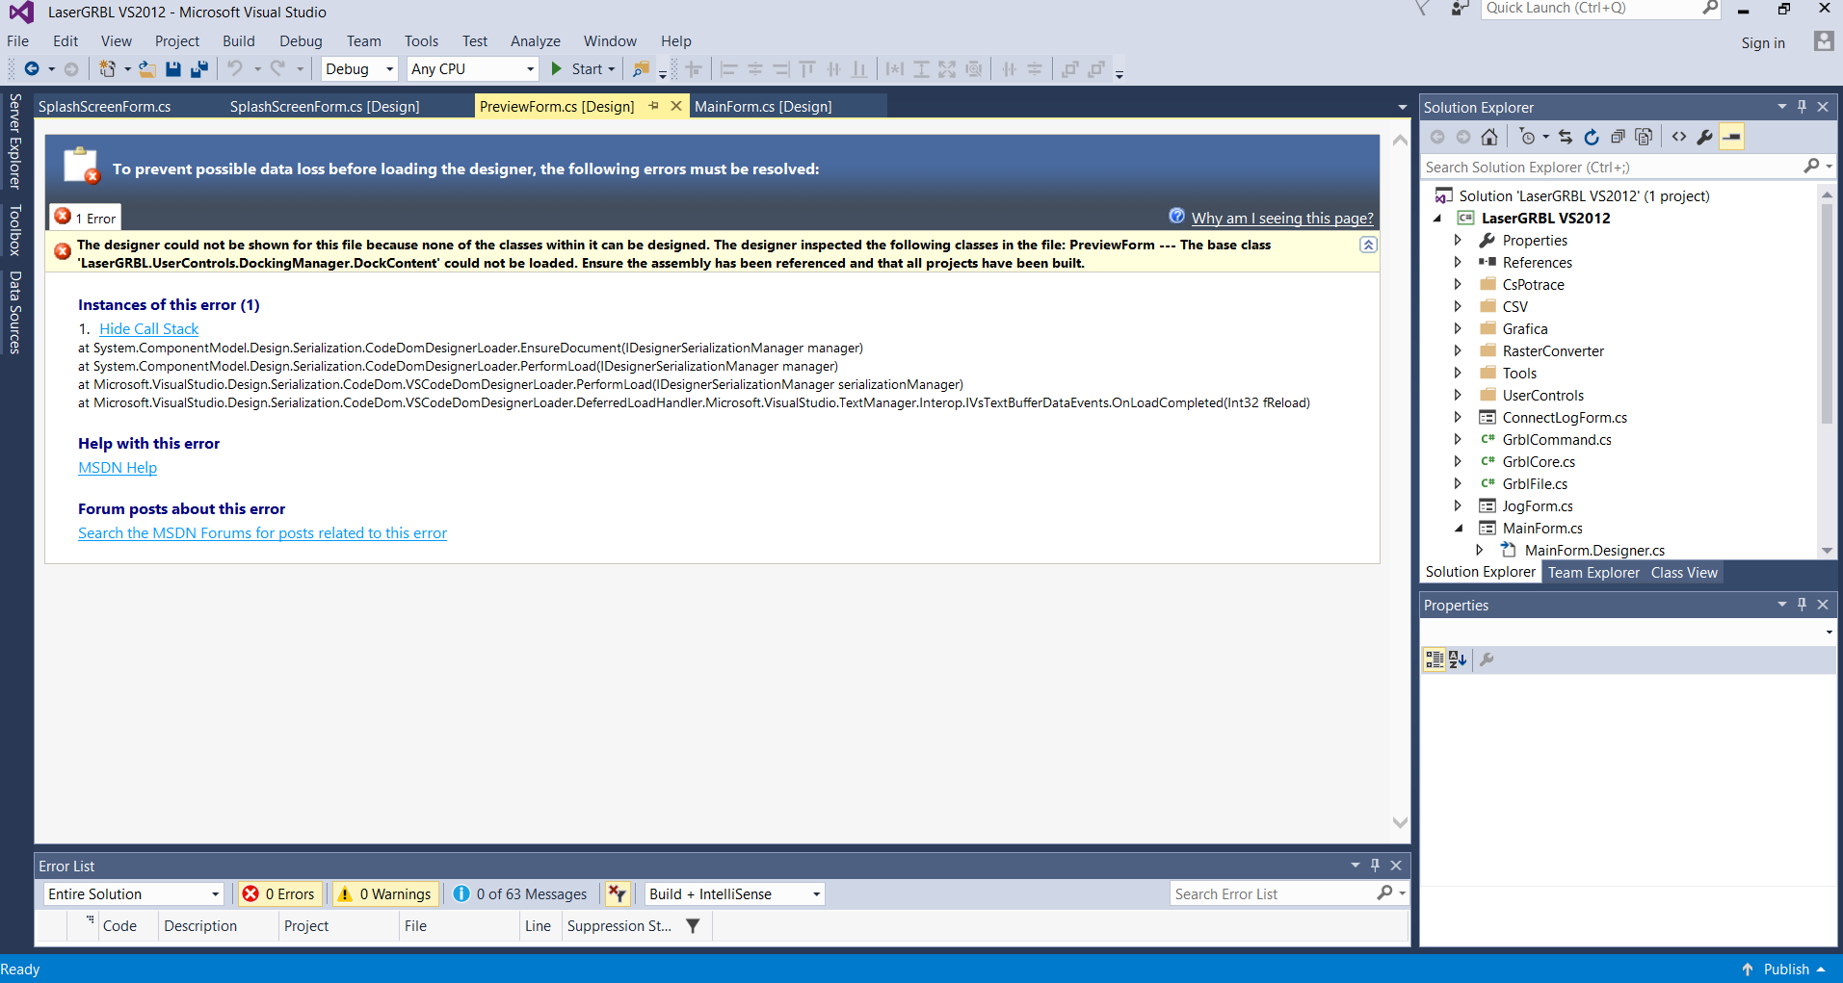Click the Show All Files icon

(1645, 137)
